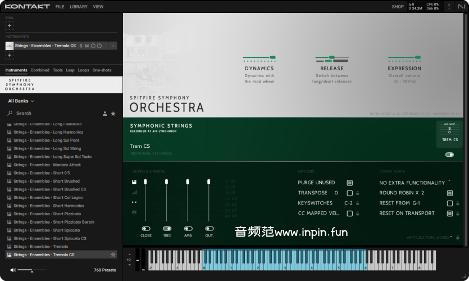The image size is (469, 281).
Task: Open the VIEW menu
Action: [x=98, y=7]
